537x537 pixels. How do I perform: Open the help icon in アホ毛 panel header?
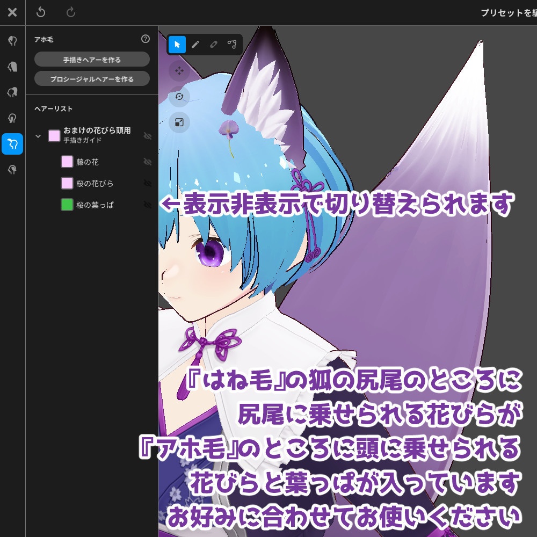point(145,39)
